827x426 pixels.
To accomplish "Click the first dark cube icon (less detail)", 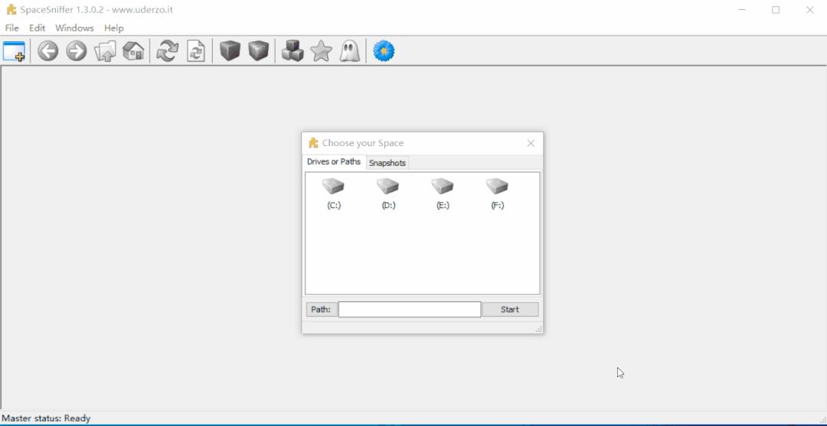I will (230, 51).
